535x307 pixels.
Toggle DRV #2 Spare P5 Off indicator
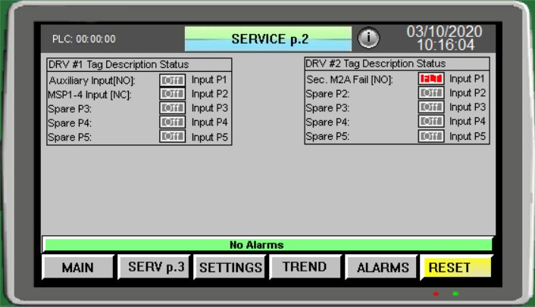pos(431,136)
